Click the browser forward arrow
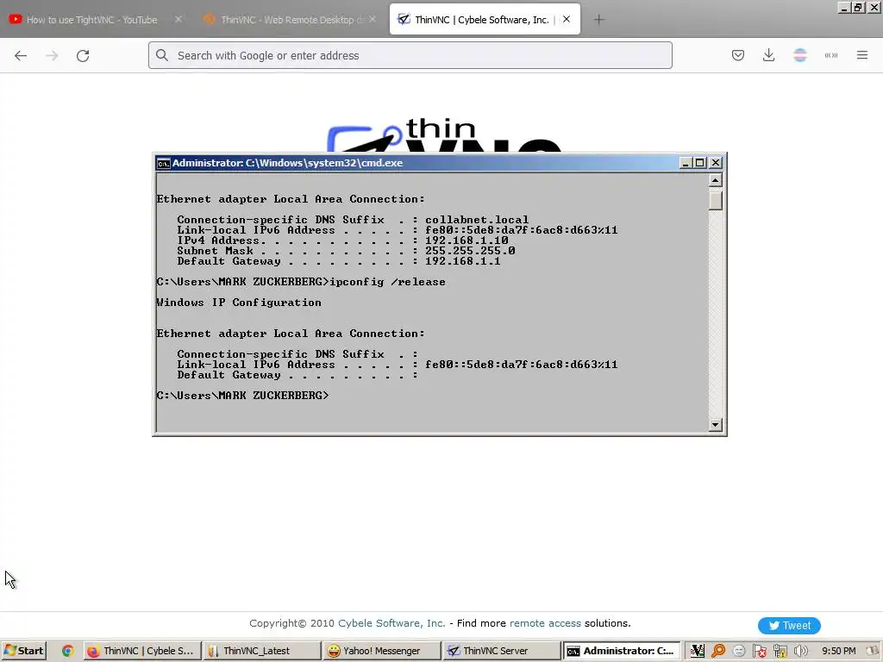Screen dimensions: 883x662 [x=52, y=55]
